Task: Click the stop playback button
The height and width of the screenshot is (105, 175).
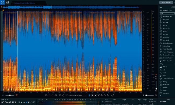Action: [26, 102]
